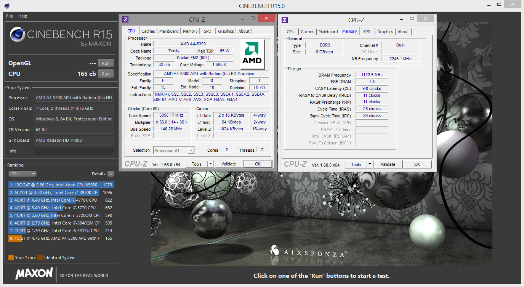Image resolution: width=524 pixels, height=287 pixels.
Task: Select ranking row Intel Core i5-3317U
Action: (61, 231)
